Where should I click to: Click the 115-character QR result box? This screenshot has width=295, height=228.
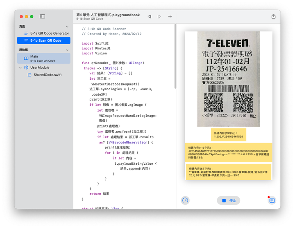tap(228, 152)
